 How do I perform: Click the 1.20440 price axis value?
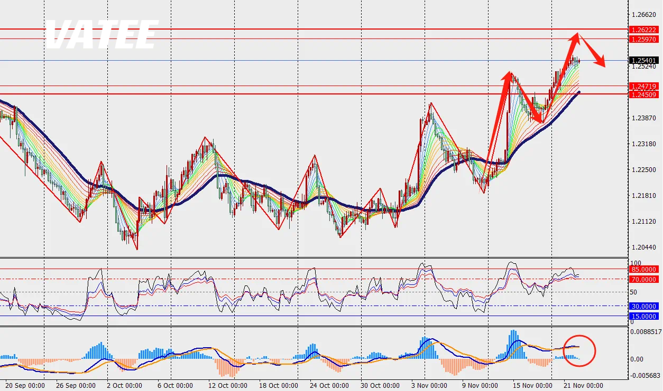pyautogui.click(x=644, y=247)
